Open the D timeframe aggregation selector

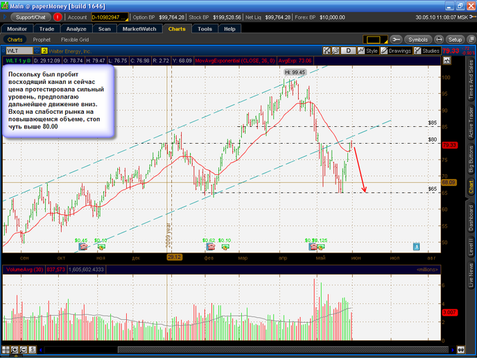[x=348, y=51]
